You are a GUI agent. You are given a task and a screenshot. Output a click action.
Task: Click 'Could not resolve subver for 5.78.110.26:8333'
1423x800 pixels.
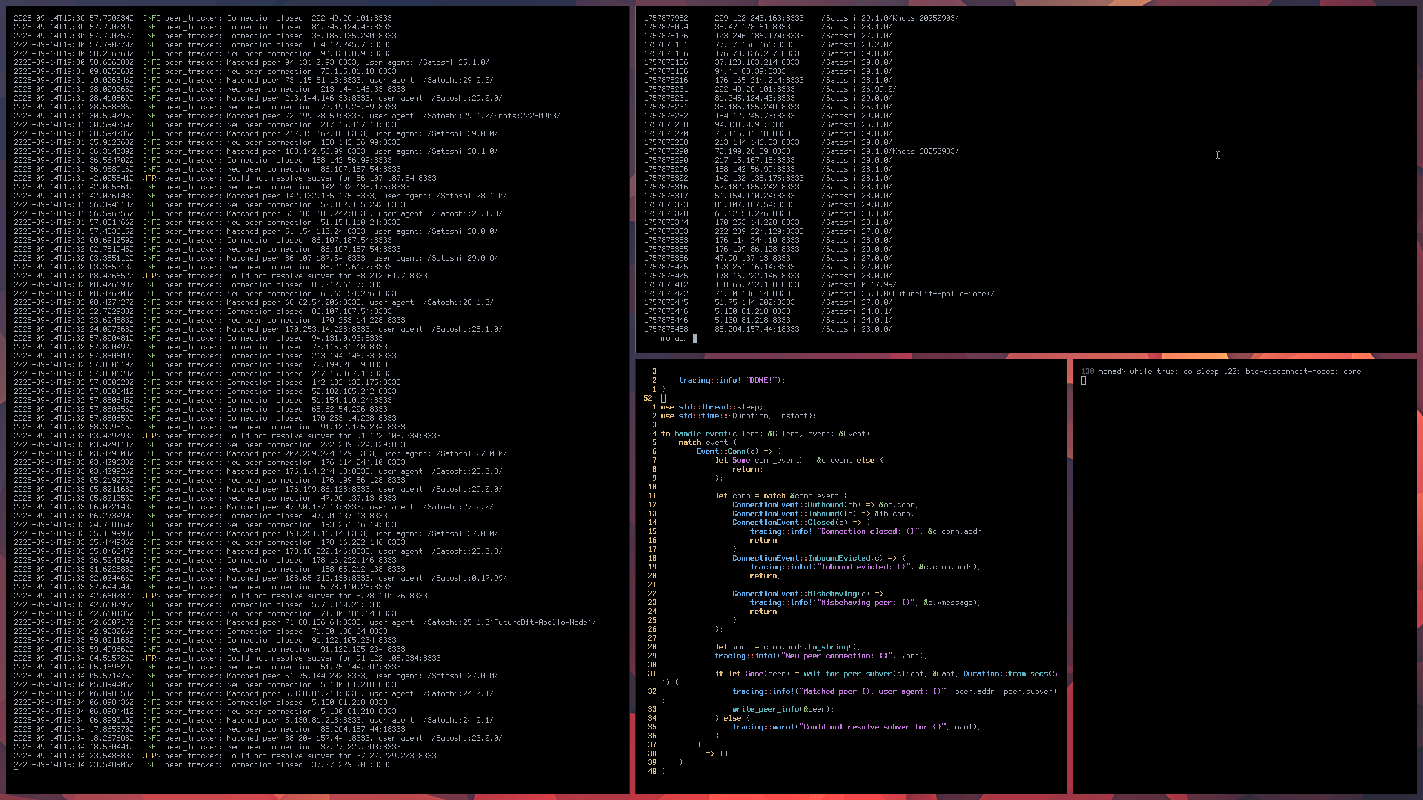pos(327,596)
